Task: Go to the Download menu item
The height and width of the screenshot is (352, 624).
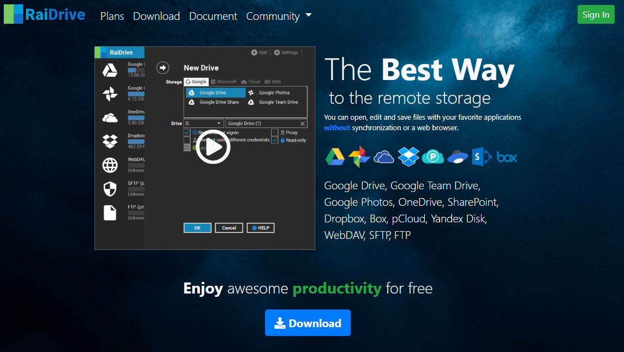Action: pyautogui.click(x=156, y=16)
